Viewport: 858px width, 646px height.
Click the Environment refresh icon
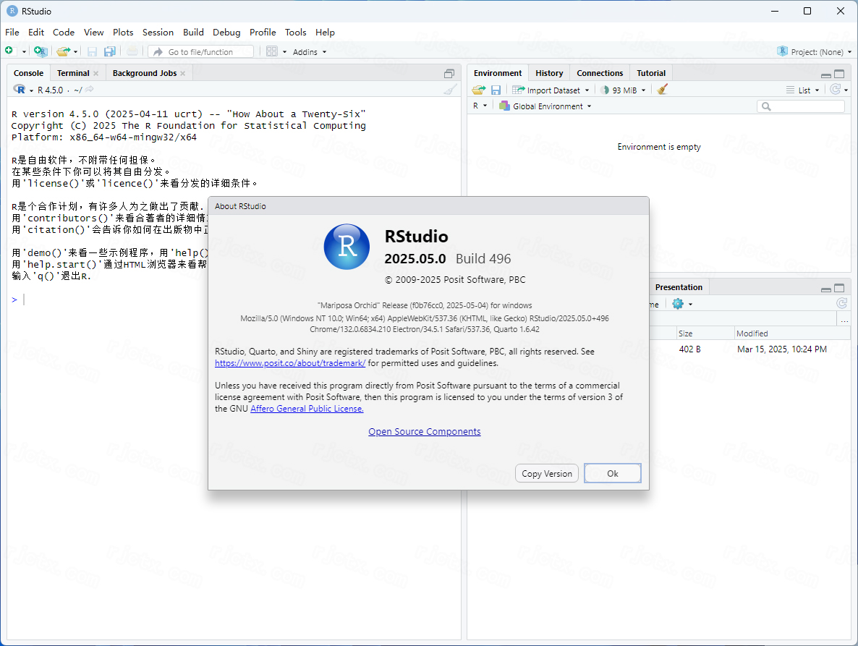coord(835,89)
